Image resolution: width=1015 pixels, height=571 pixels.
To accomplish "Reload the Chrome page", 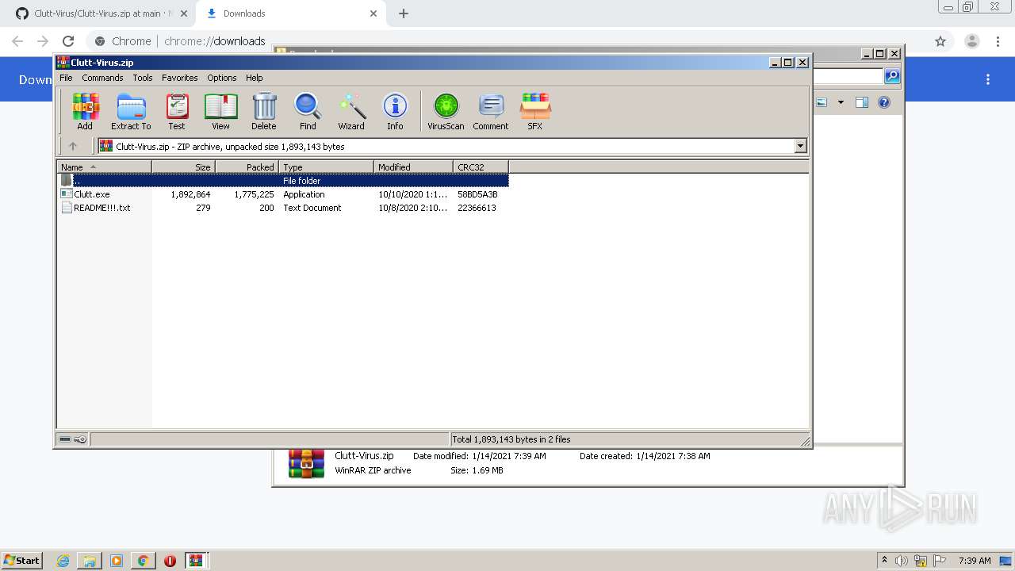I will click(x=68, y=41).
